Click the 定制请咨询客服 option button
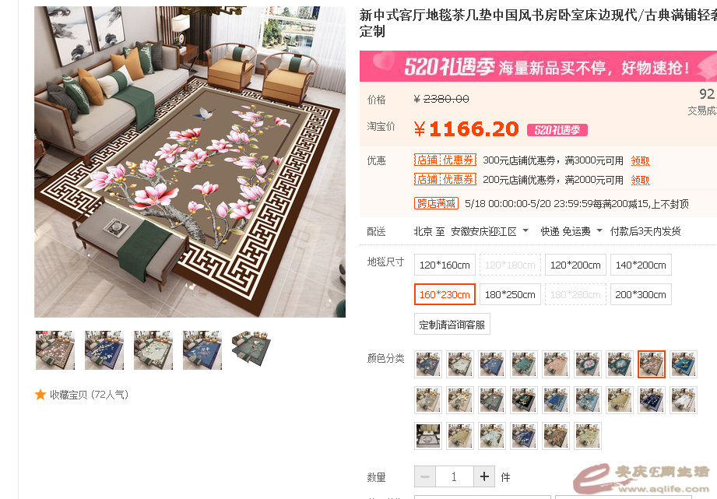The image size is (717, 499). point(452,325)
